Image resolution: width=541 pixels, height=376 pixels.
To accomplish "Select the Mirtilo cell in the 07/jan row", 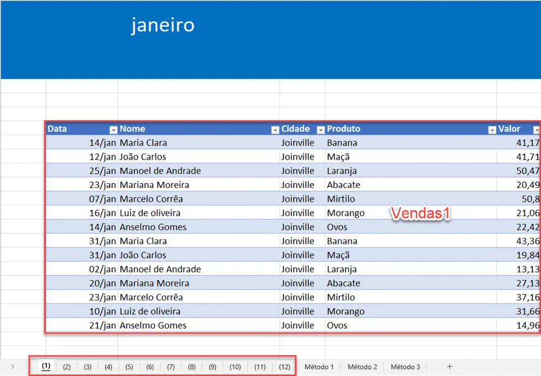I will pos(411,199).
